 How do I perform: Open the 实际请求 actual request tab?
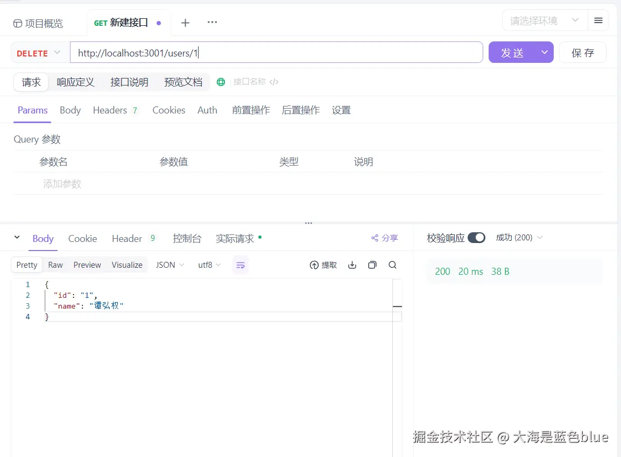click(239, 239)
